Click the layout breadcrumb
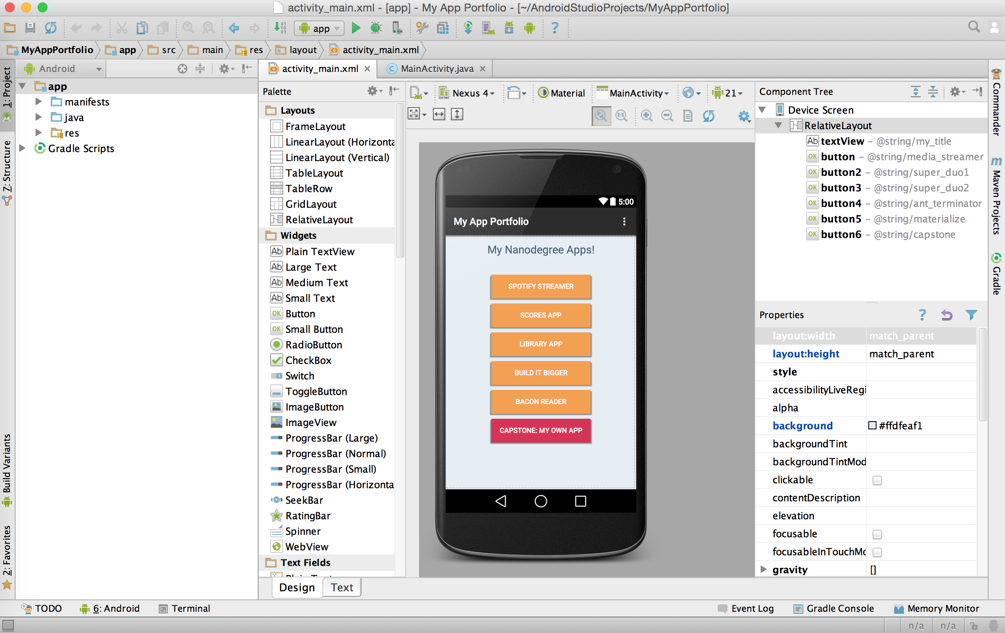Screen dimensions: 1005x633 [x=297, y=50]
